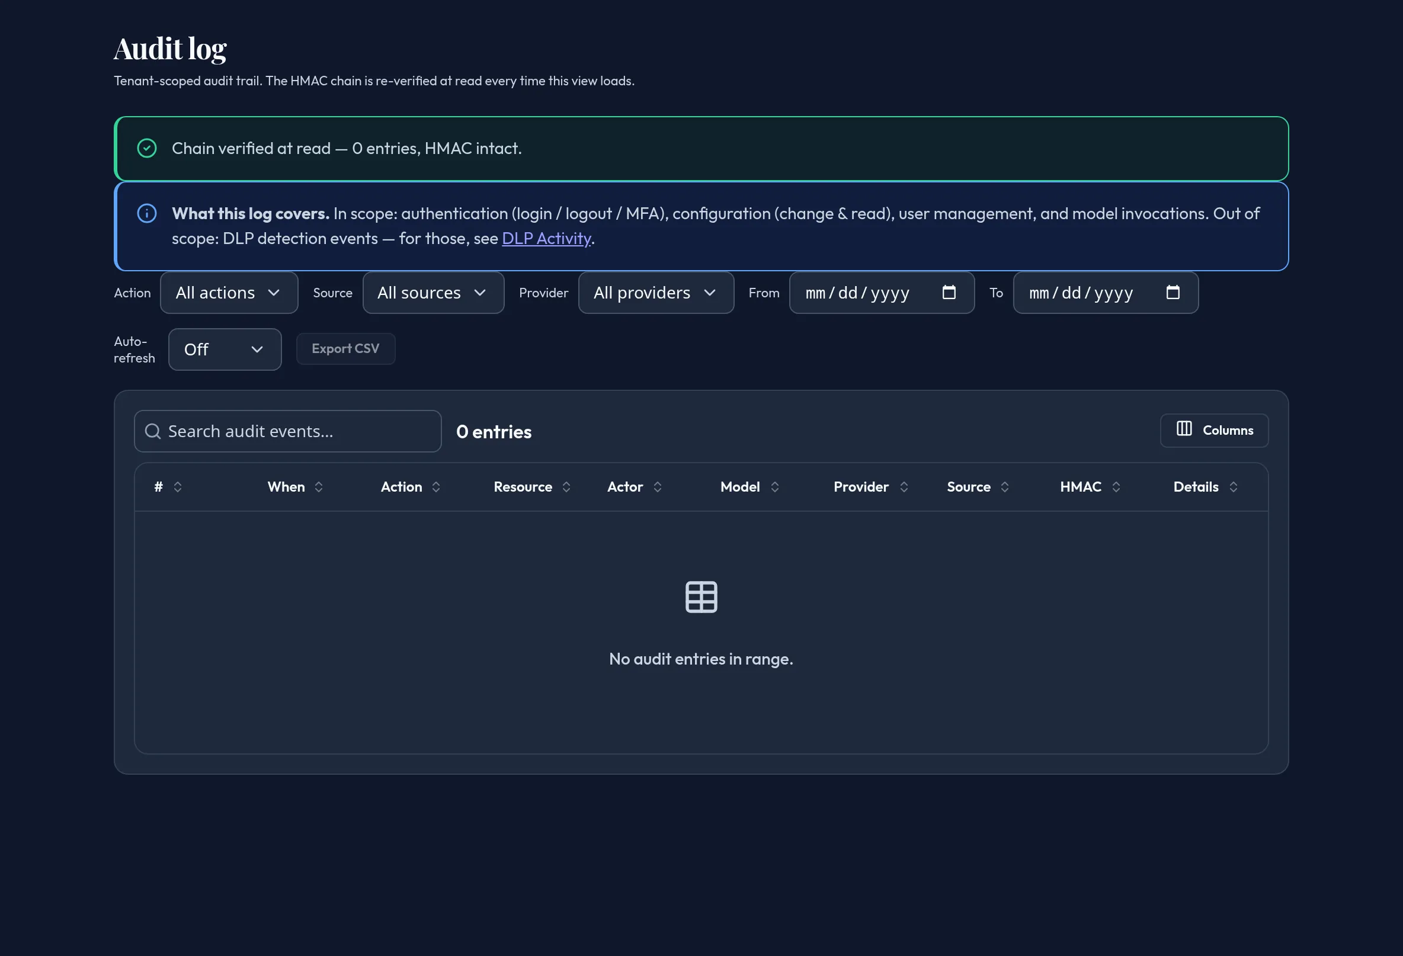Open the From date calendar picker icon
Screen dimensions: 1403x956
click(x=949, y=293)
